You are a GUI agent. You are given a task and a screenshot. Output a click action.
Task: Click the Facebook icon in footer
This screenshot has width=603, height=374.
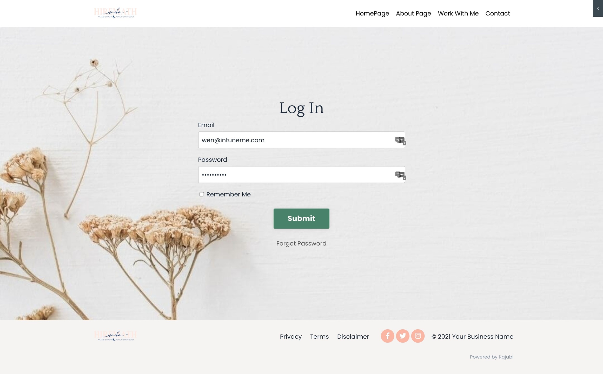click(x=387, y=336)
